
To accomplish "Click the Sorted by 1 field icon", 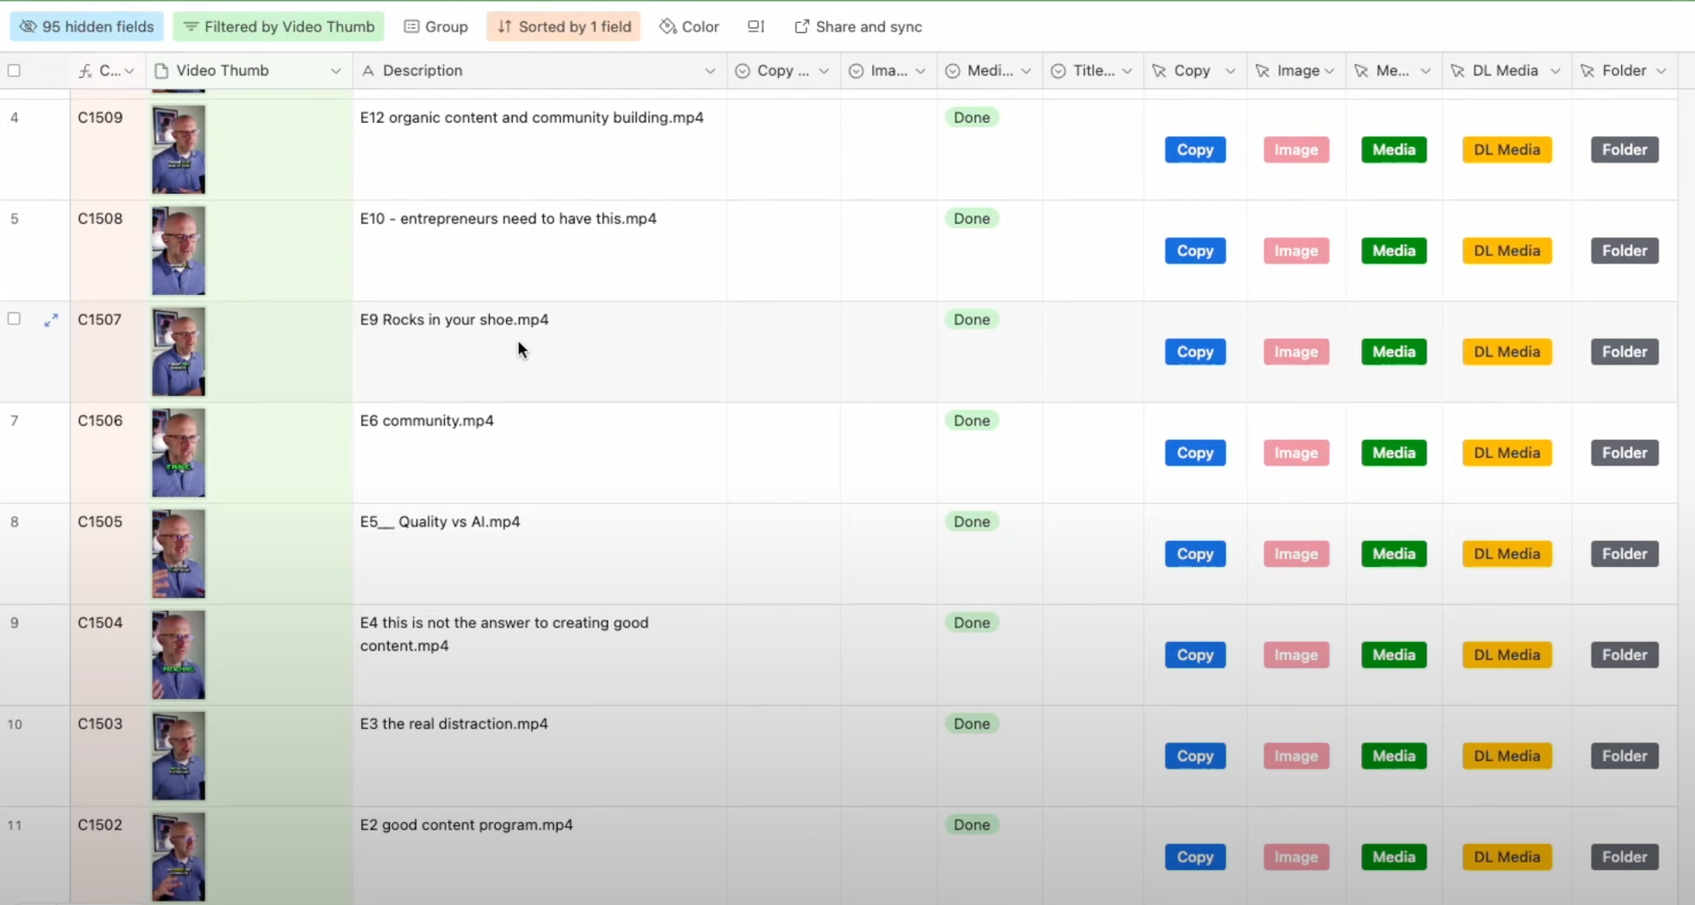I will tap(504, 26).
